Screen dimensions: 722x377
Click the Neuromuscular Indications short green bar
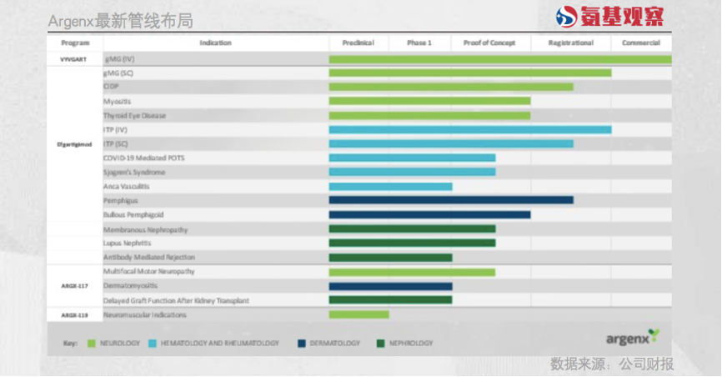pyautogui.click(x=359, y=314)
